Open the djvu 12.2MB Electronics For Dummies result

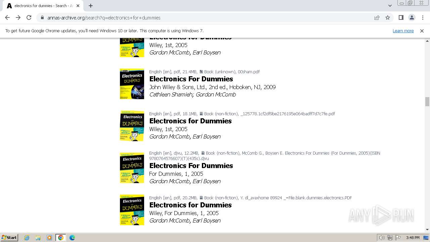(x=191, y=166)
